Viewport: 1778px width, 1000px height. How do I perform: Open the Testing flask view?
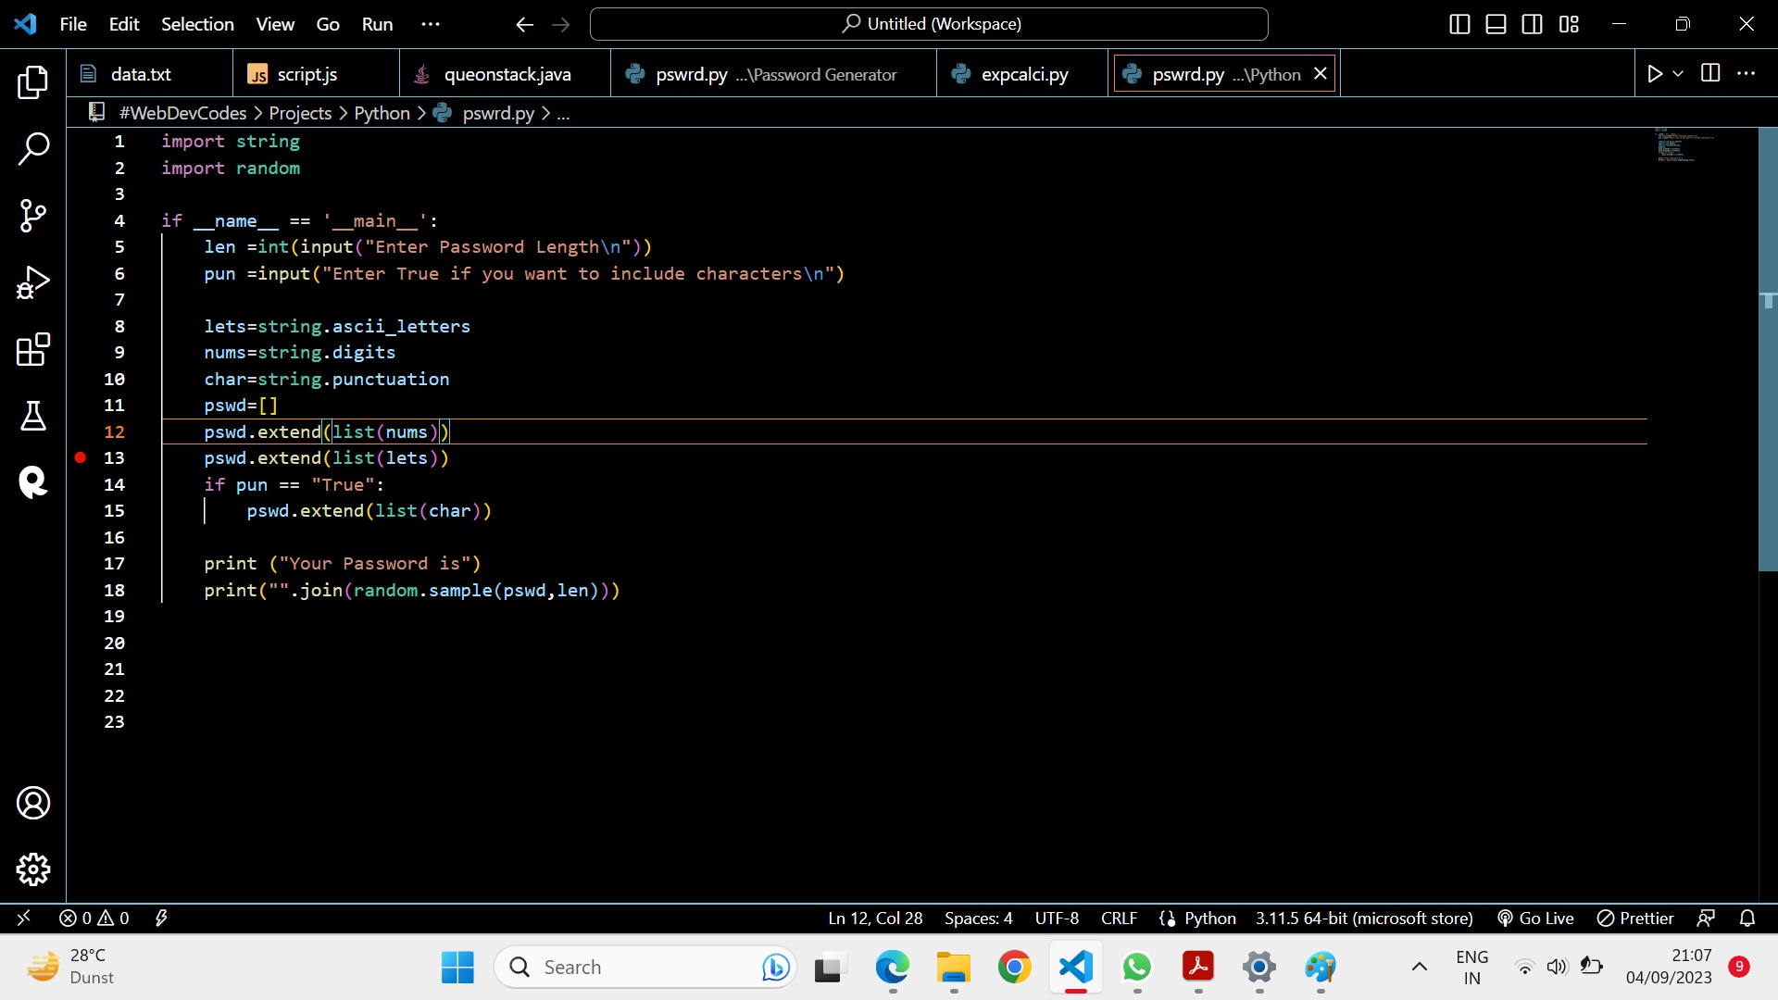[x=33, y=417]
